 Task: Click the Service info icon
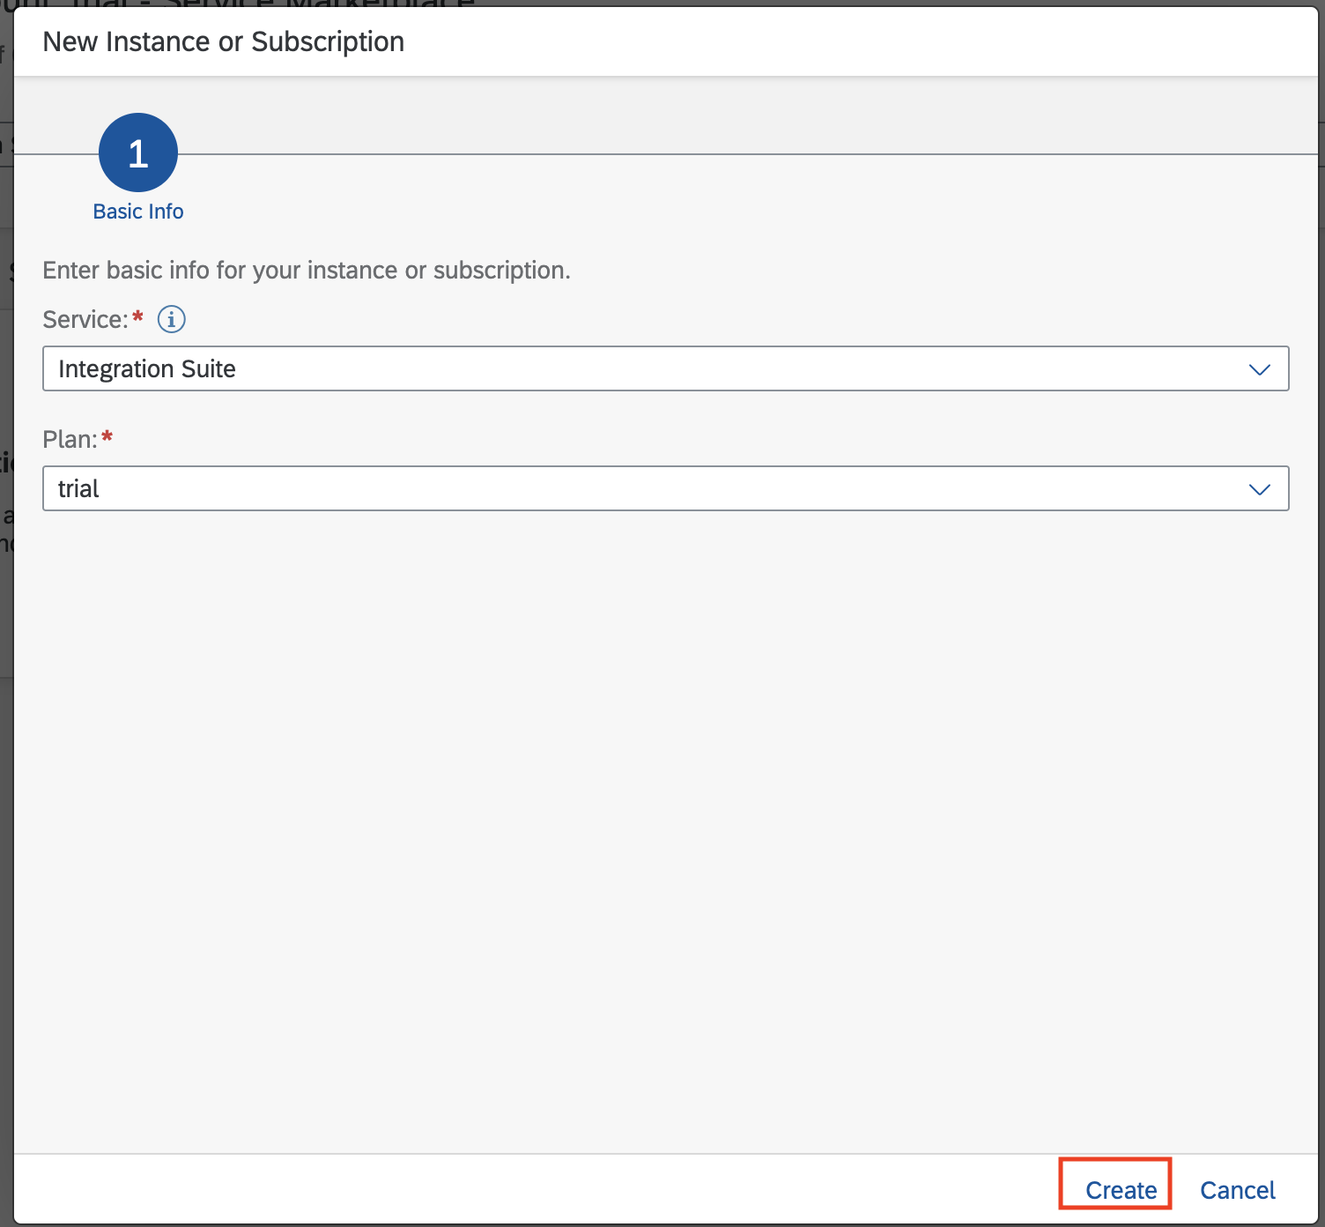(x=172, y=319)
